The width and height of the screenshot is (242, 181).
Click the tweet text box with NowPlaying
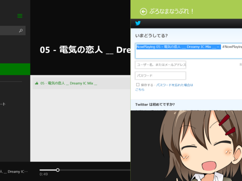coord(189,51)
